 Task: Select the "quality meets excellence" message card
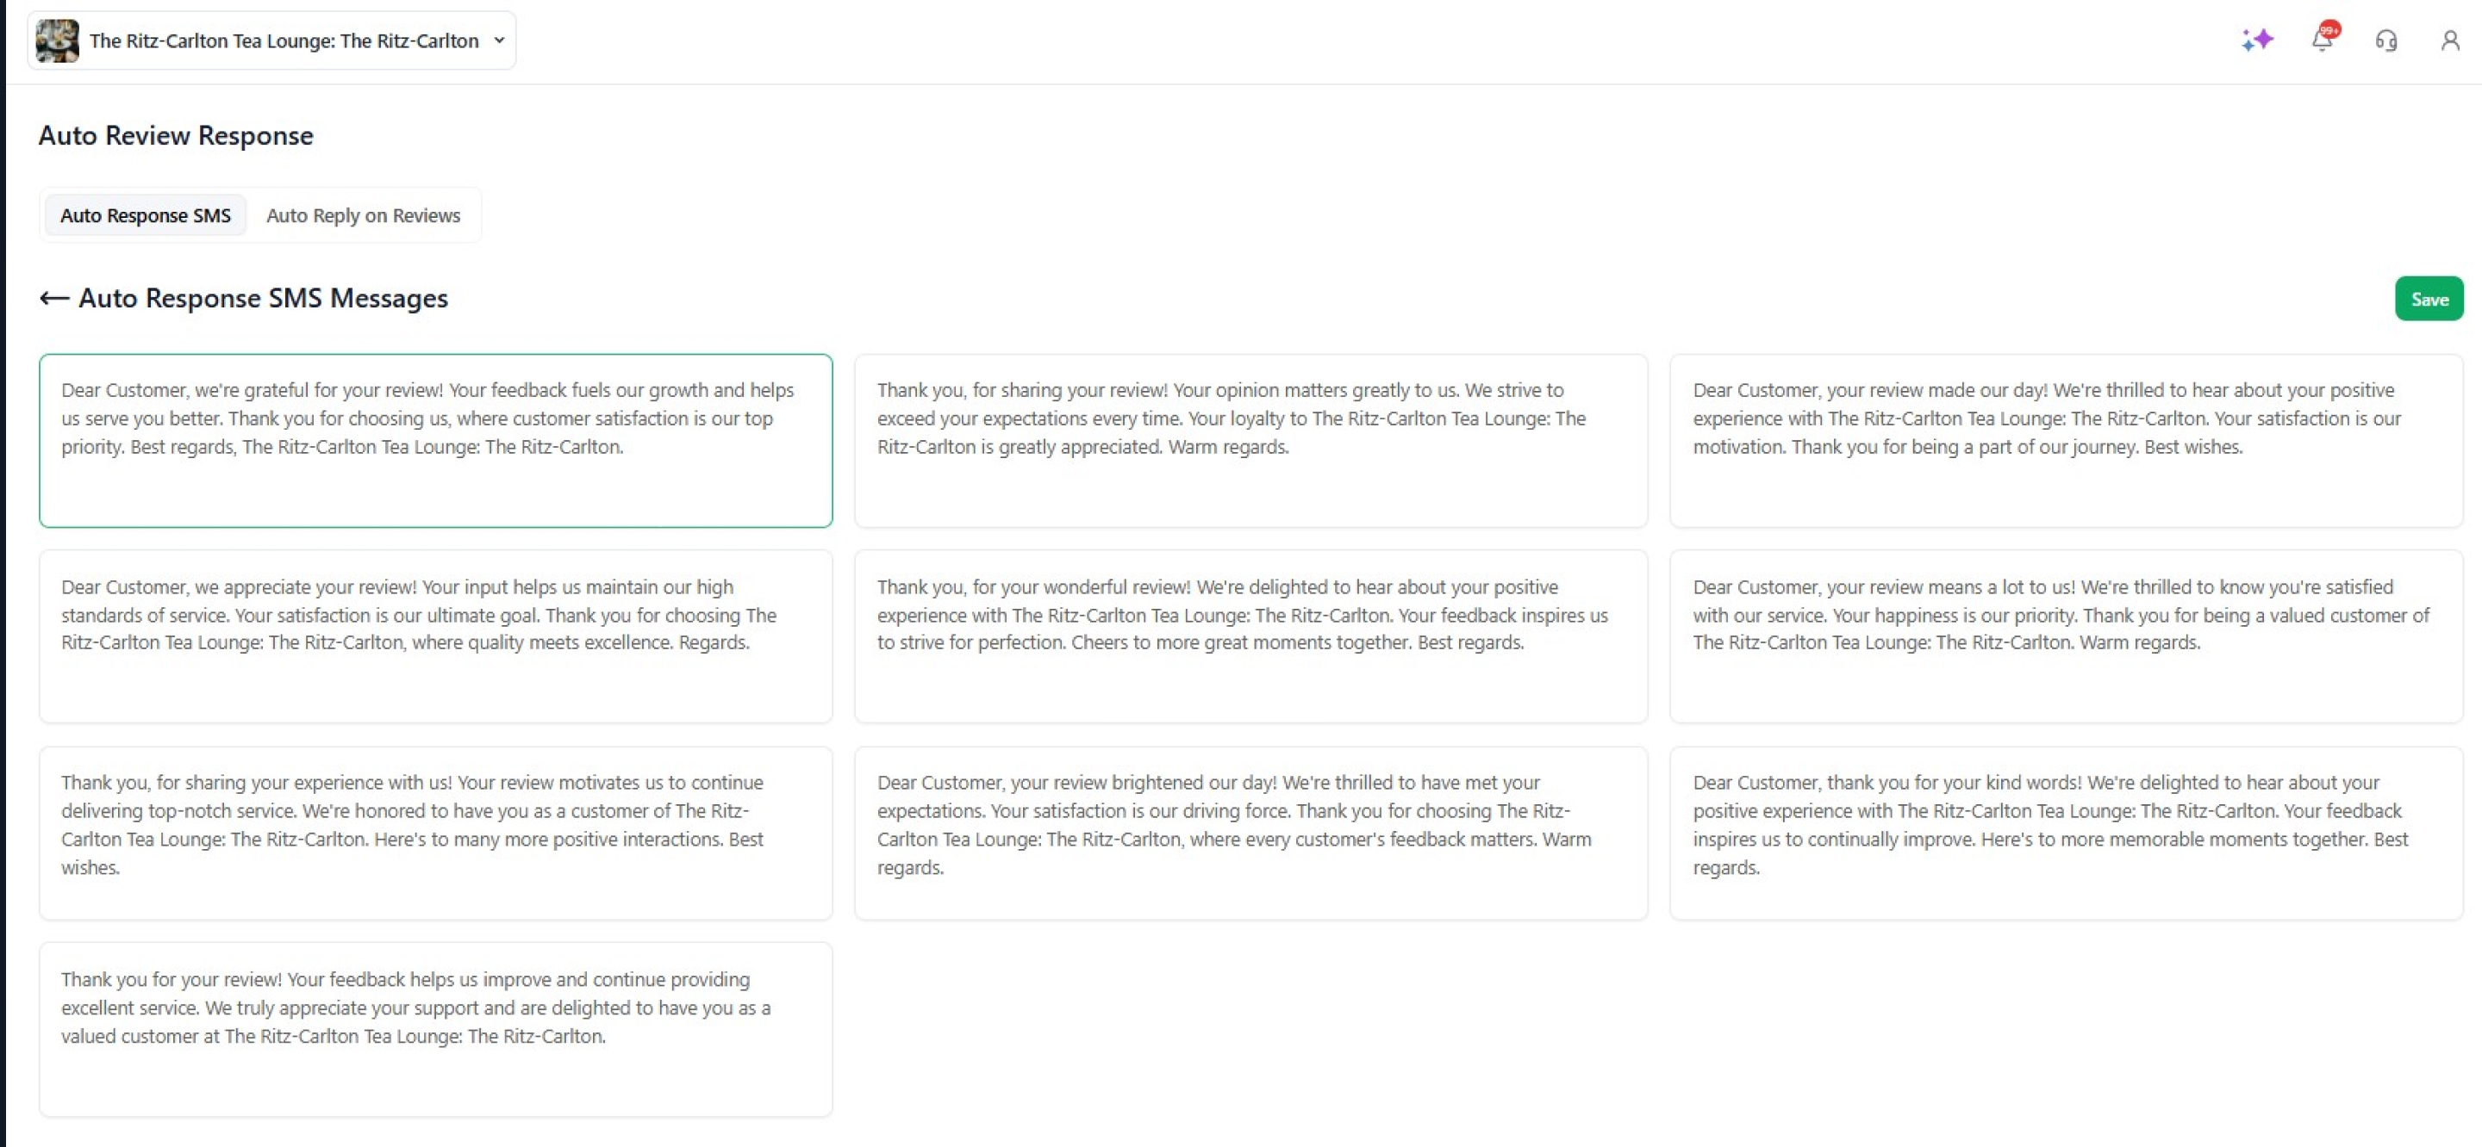(435, 635)
